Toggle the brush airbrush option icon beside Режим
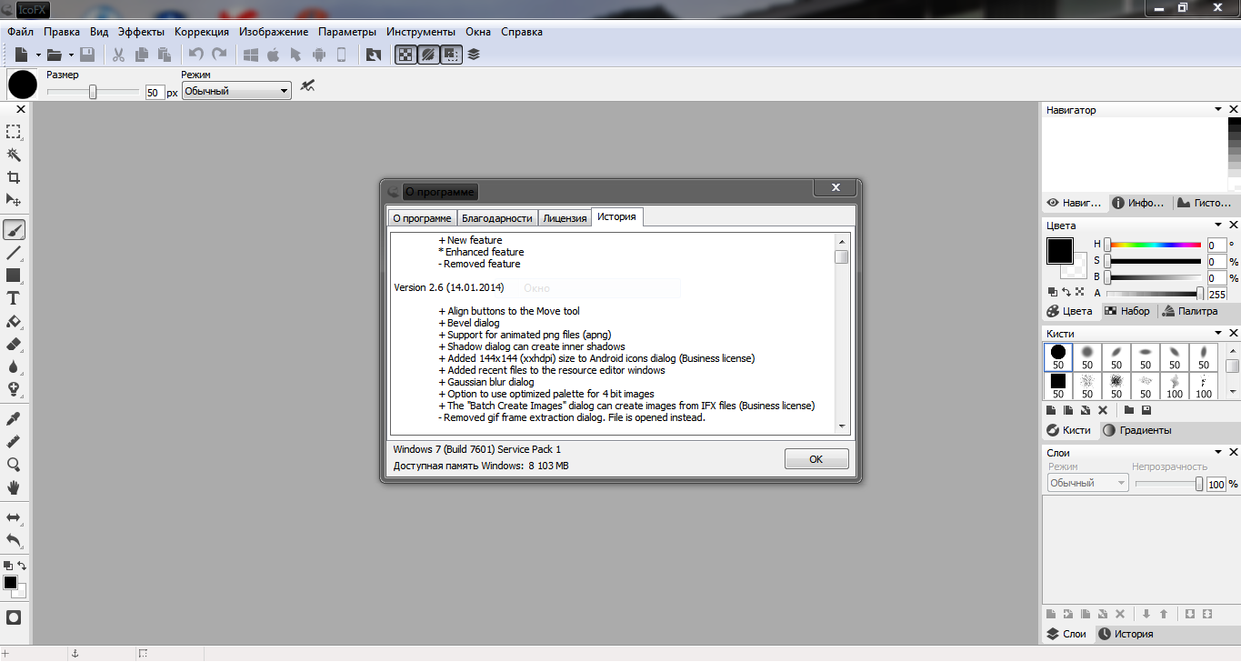 tap(308, 86)
